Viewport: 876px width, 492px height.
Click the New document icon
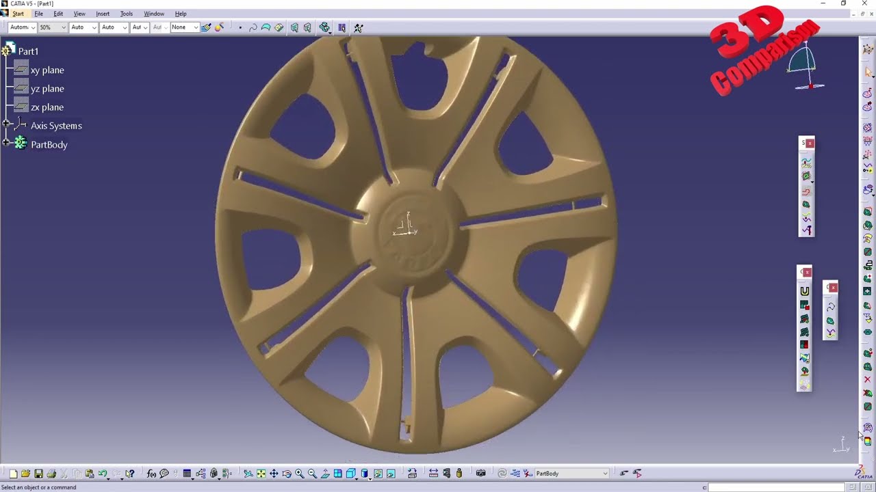[x=13, y=474]
